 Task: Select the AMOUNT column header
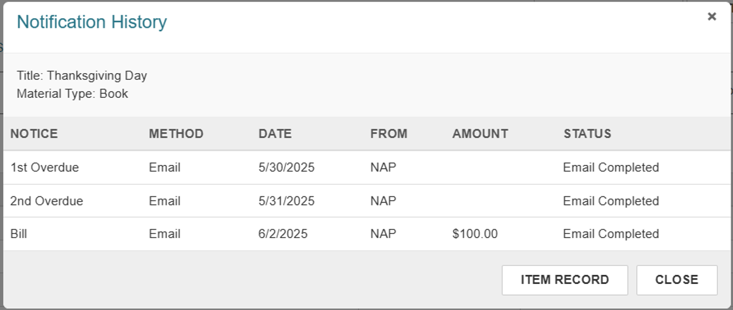[480, 134]
